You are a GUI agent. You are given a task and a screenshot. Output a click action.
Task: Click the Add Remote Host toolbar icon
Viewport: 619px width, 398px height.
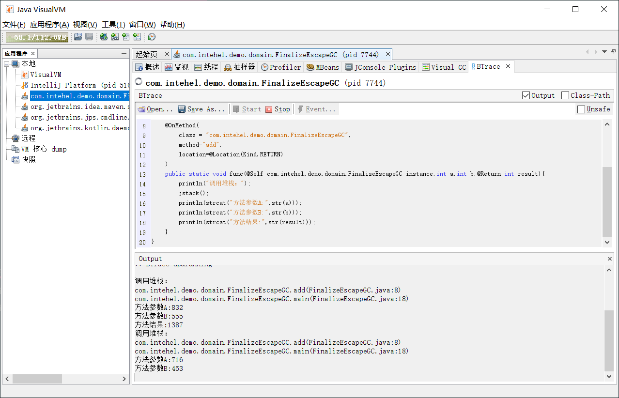(x=103, y=37)
